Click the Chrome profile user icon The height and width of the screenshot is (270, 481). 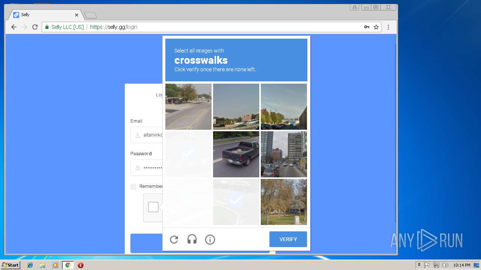[x=354, y=7]
